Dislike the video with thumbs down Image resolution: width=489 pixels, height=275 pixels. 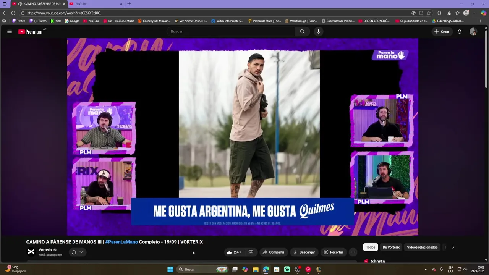[x=251, y=252]
